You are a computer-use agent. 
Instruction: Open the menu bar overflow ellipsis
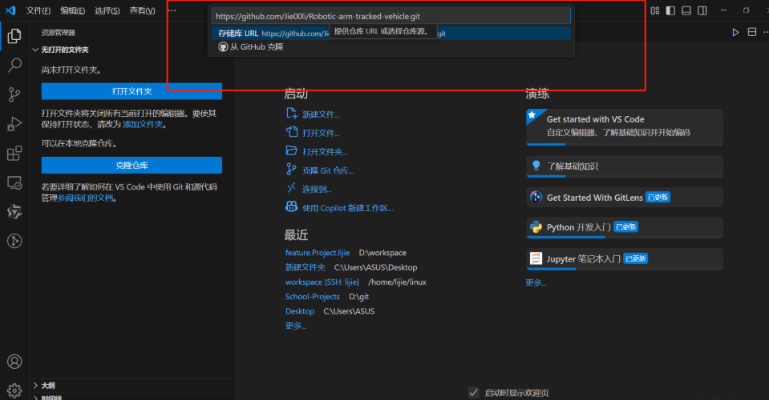point(172,10)
